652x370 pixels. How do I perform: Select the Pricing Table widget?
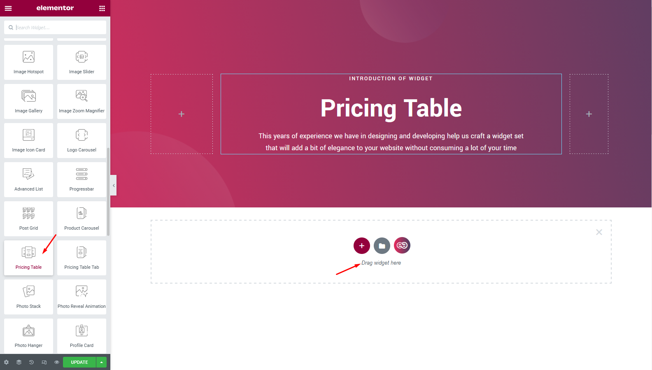(28, 258)
